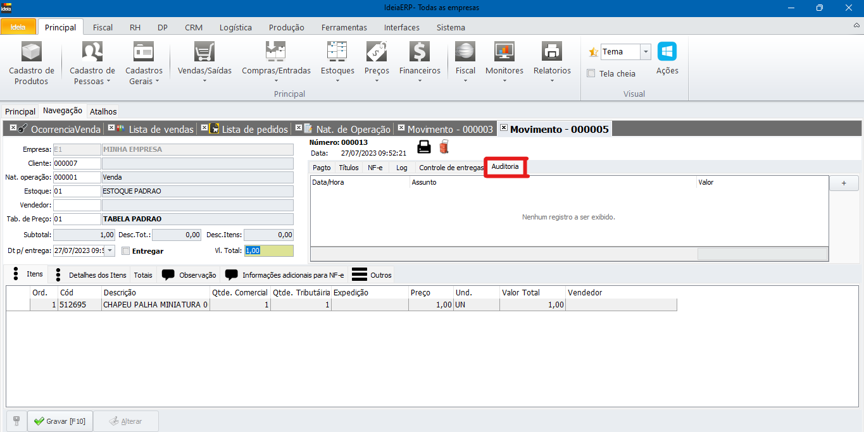Enable the Tela cheia checkbox

(x=591, y=73)
